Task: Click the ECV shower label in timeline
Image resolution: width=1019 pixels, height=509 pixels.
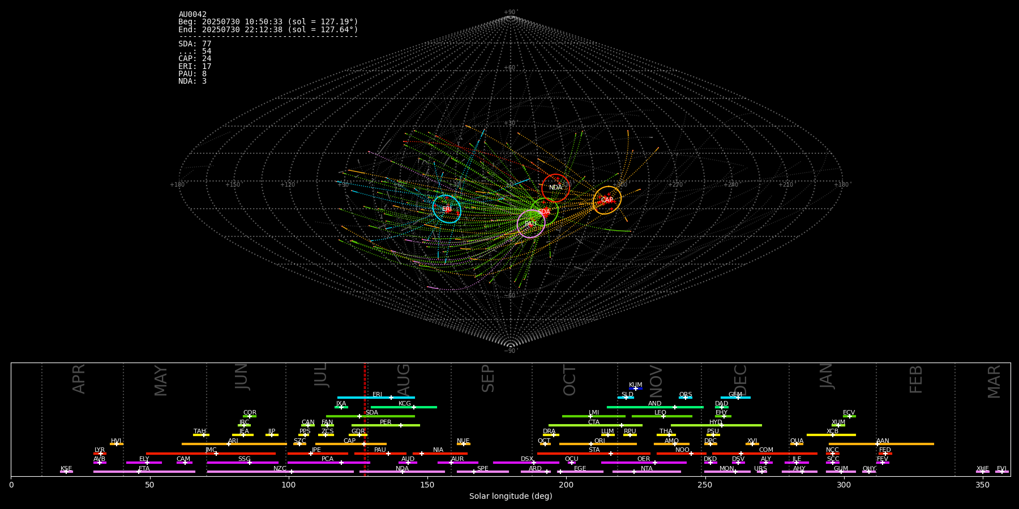Action: coord(849,412)
